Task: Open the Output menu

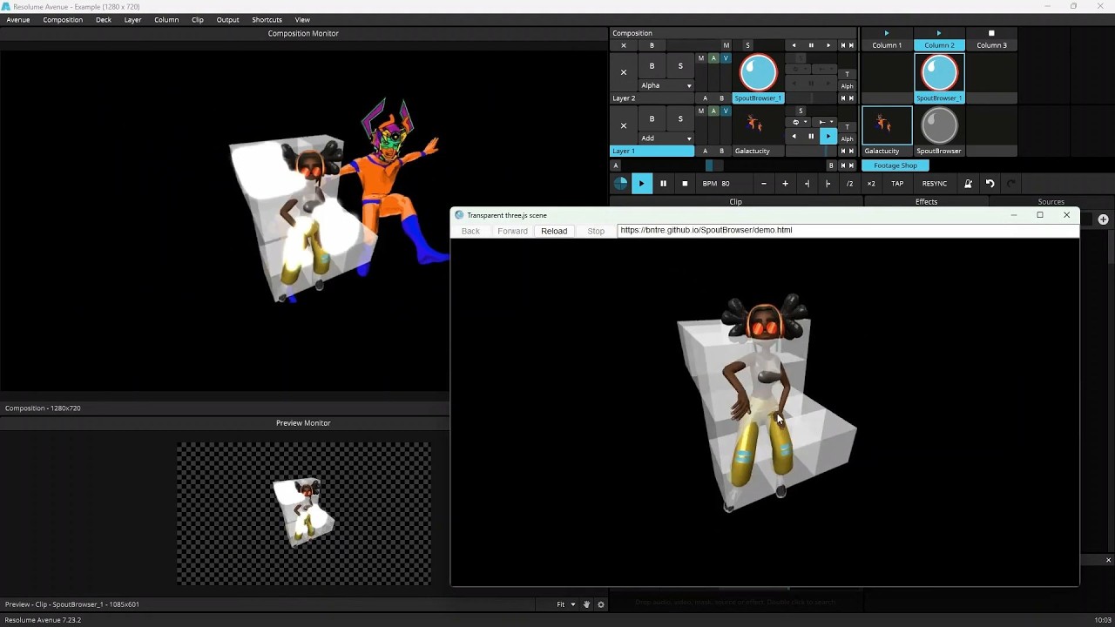Action: (227, 19)
